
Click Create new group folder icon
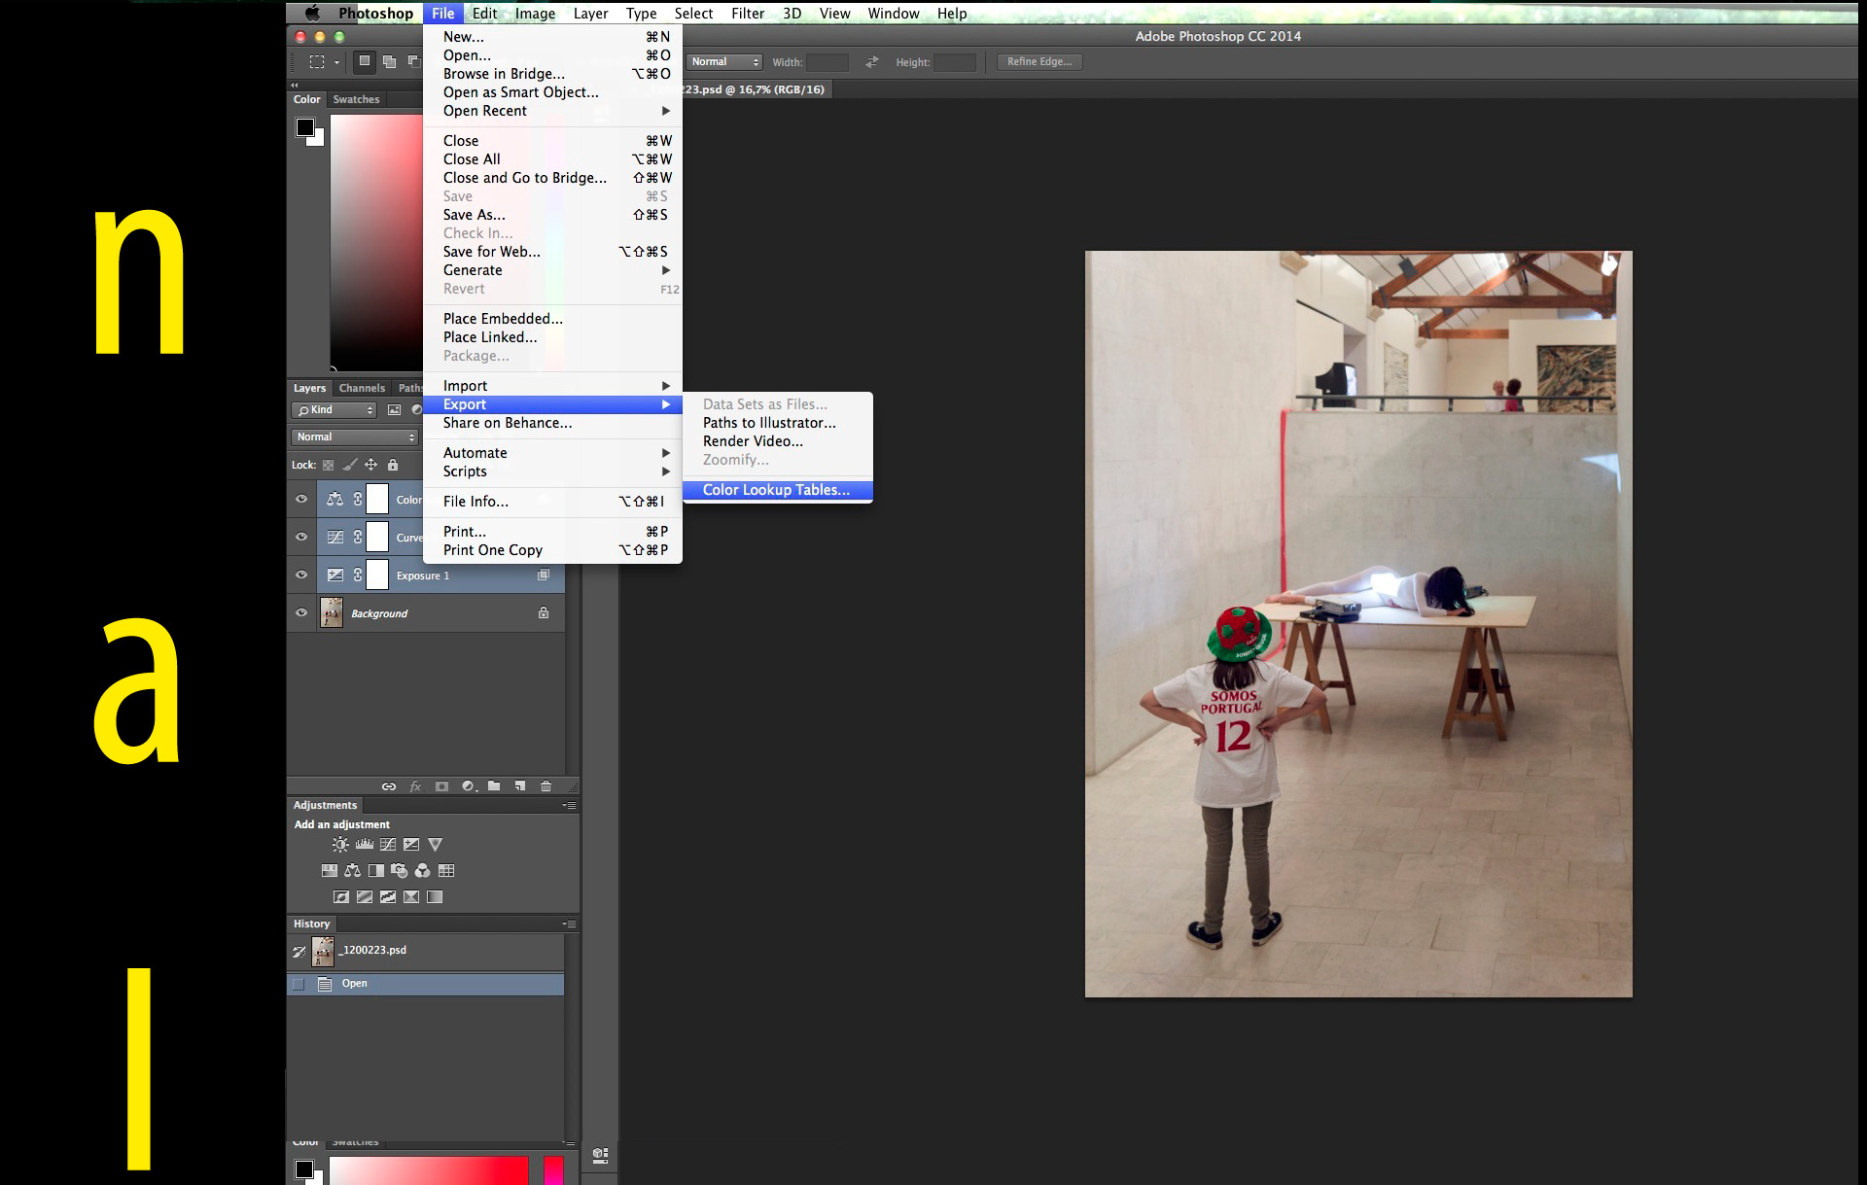coord(494,786)
